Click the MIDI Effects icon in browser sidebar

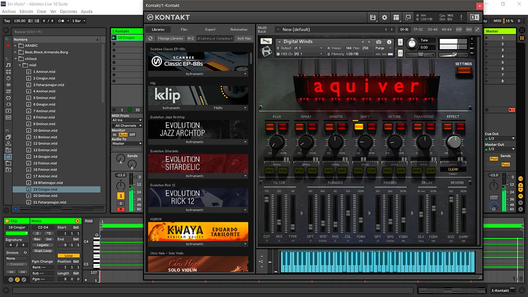click(8, 92)
